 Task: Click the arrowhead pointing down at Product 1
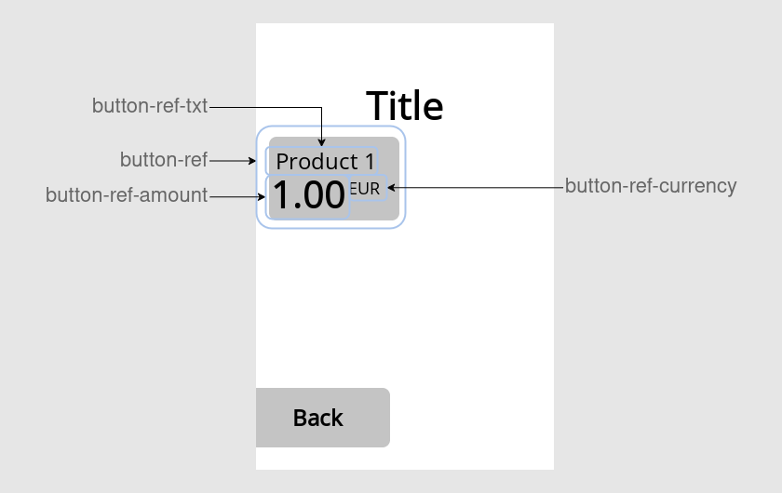[x=321, y=142]
